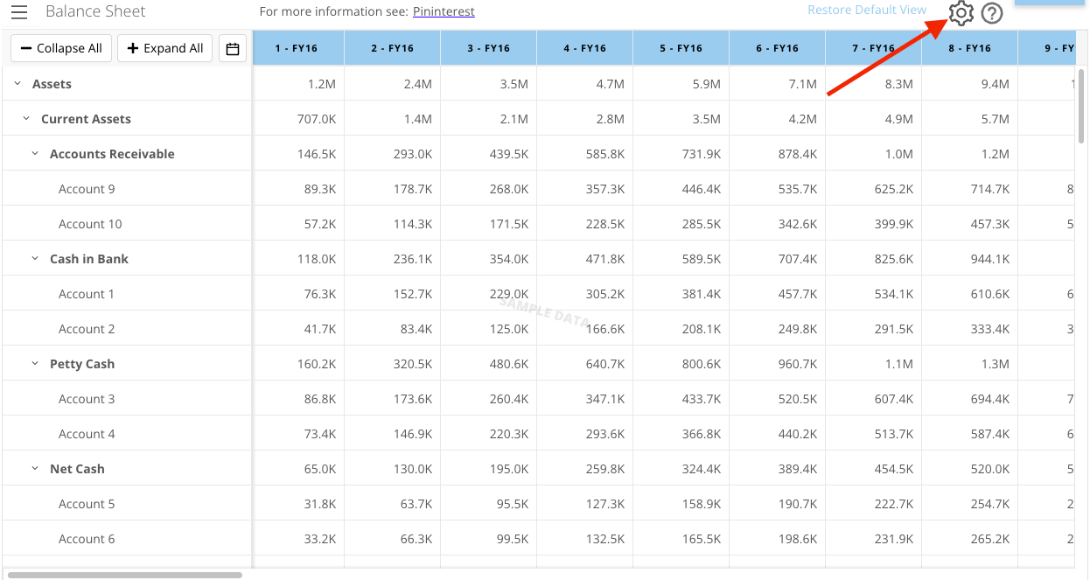Click Petty Cash value 960.7K
1090x580 pixels.
[798, 364]
